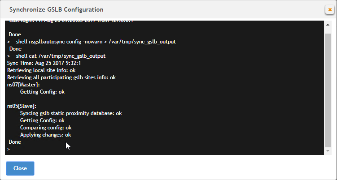Click the Applying changes: ok line
The width and height of the screenshot is (337, 180).
(46, 135)
